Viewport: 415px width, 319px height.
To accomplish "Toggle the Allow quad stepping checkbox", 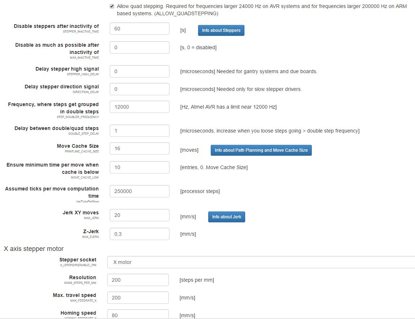I will [112, 6].
